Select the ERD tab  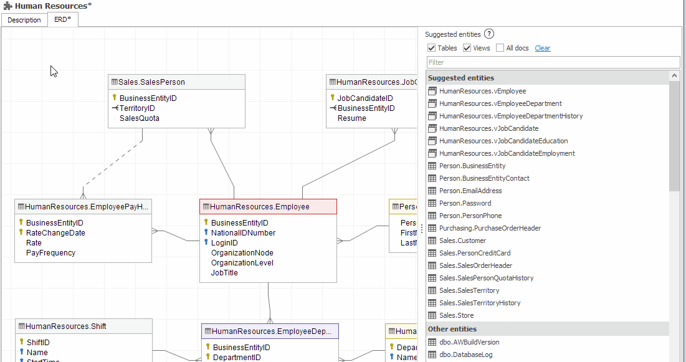click(x=63, y=20)
